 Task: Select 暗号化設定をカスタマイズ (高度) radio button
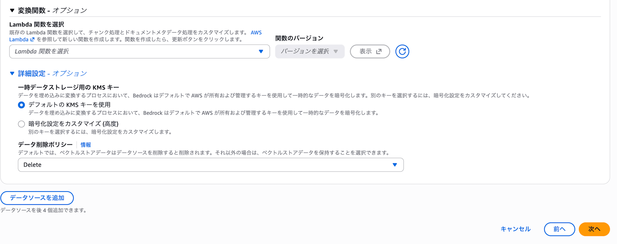coord(21,124)
